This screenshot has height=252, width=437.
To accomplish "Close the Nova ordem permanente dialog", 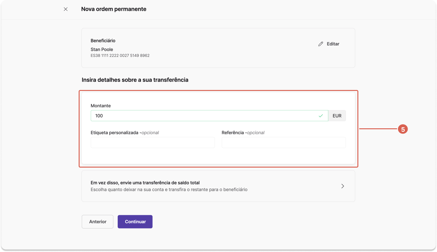I will click(x=66, y=9).
